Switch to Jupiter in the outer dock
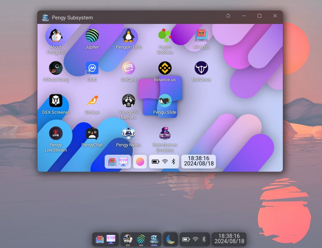This screenshot has height=248, width=322. 141,239
